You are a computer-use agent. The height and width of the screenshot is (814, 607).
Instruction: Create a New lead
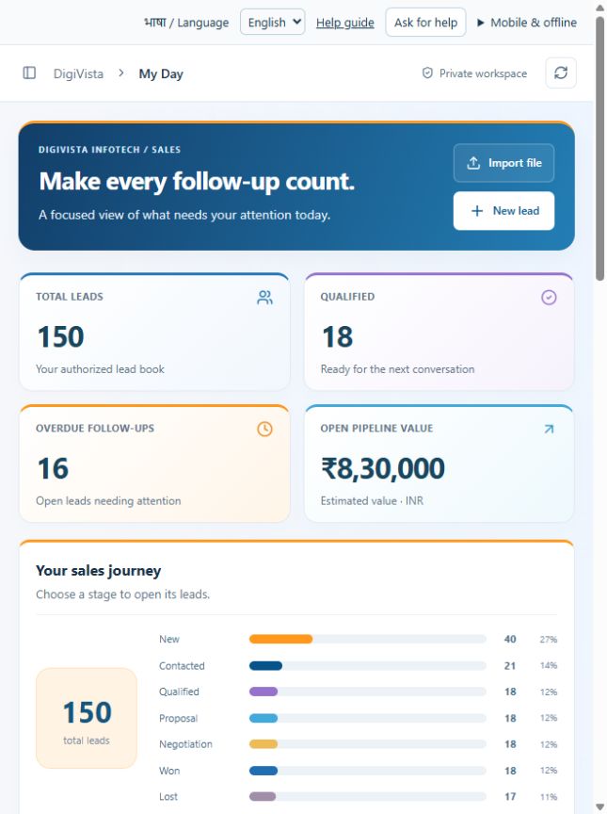click(x=503, y=211)
